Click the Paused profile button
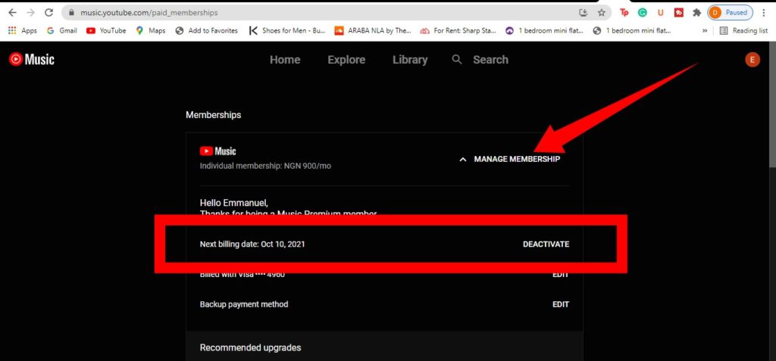 tap(730, 12)
